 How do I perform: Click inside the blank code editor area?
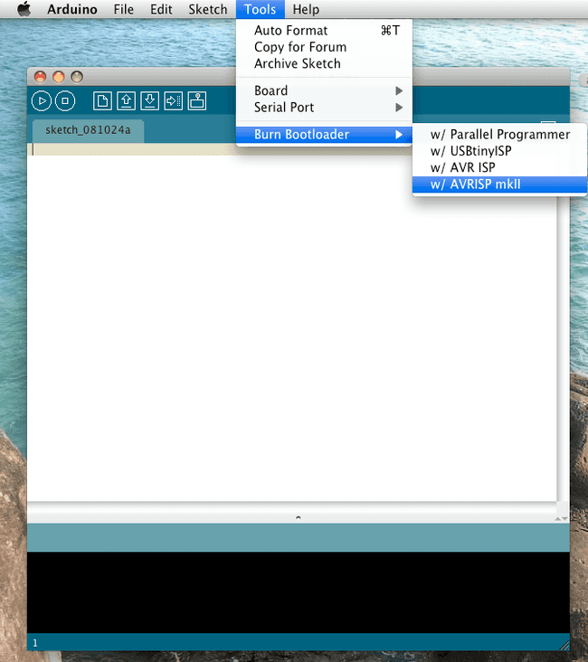pyautogui.click(x=289, y=326)
